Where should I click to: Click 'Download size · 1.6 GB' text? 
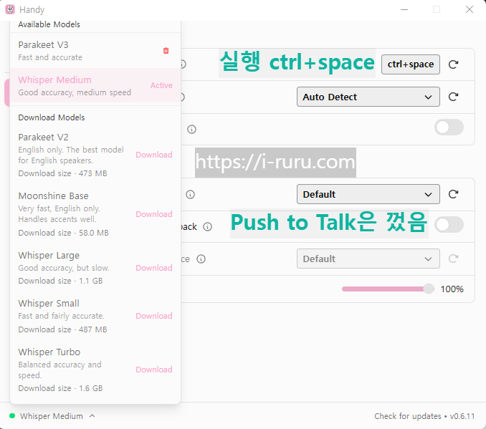coord(60,388)
